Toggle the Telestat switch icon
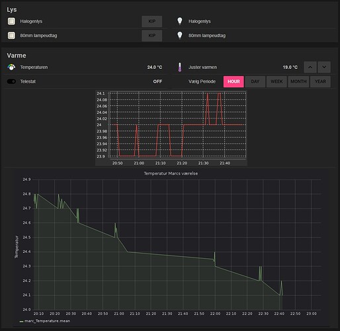Screen dimensions: 340x331 coord(11,81)
